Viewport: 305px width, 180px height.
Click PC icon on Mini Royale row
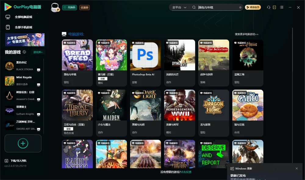click(x=38, y=85)
